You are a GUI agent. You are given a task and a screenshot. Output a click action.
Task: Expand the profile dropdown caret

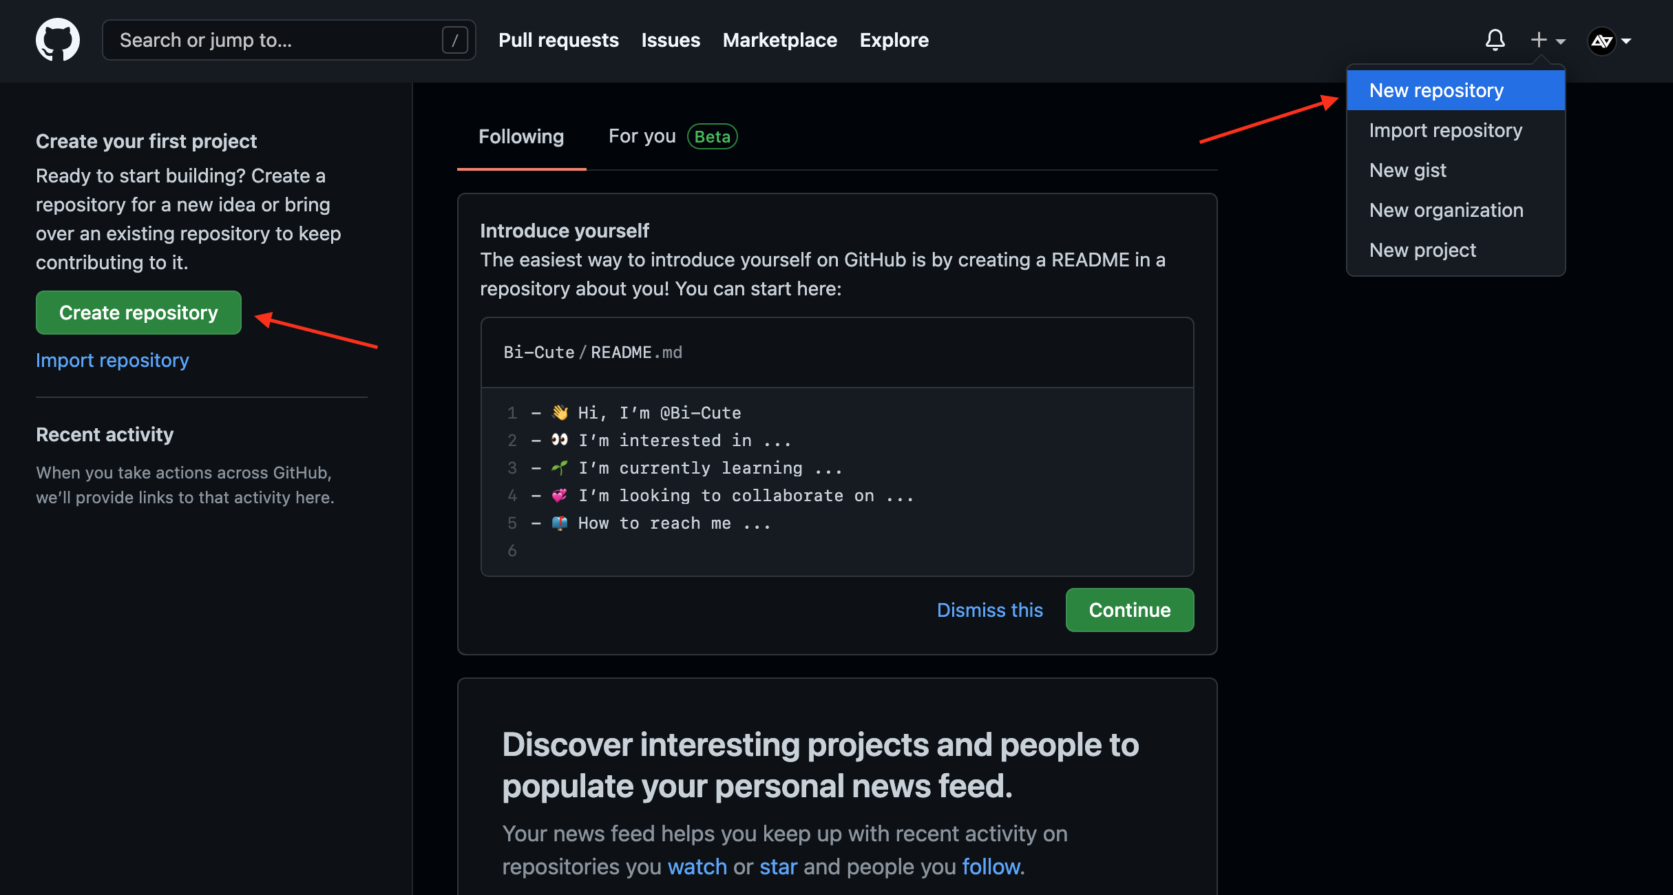coord(1627,41)
